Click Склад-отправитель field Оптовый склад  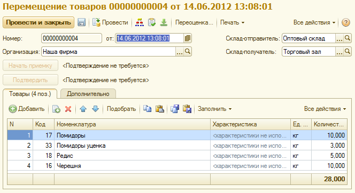[308, 38]
